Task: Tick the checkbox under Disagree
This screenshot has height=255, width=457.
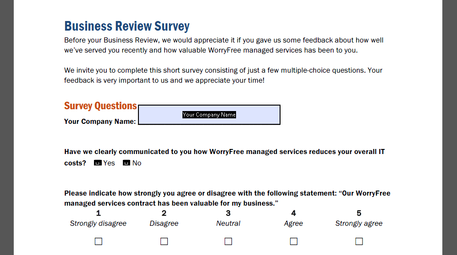Action: pyautogui.click(x=164, y=241)
